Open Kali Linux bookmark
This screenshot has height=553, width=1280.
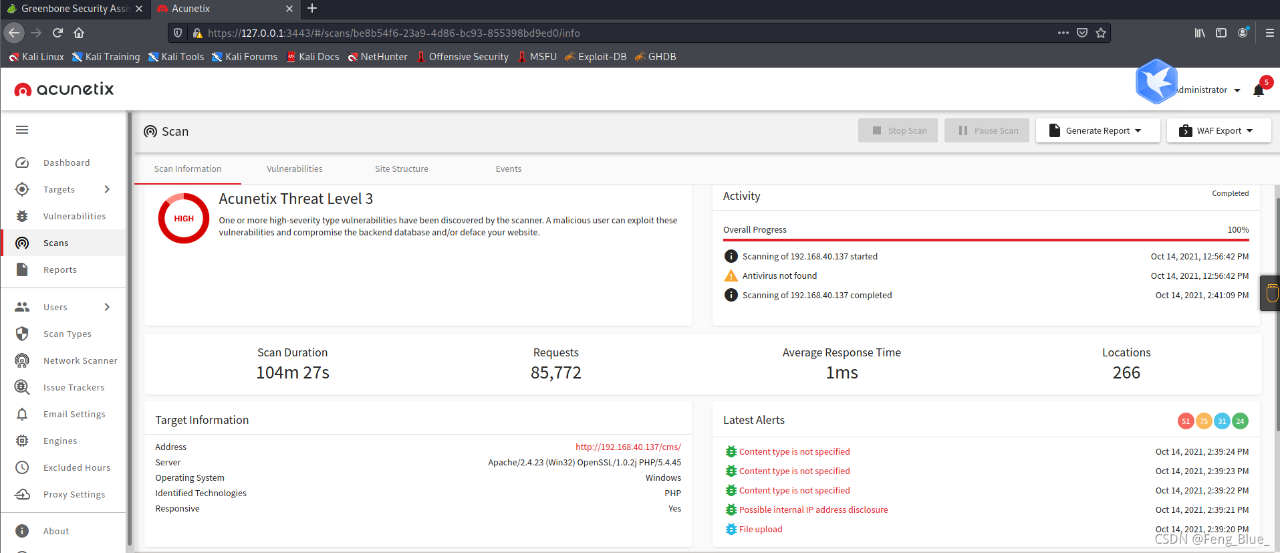coord(37,57)
